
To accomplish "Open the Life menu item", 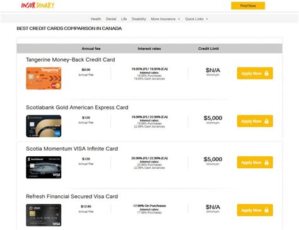I will (124, 19).
